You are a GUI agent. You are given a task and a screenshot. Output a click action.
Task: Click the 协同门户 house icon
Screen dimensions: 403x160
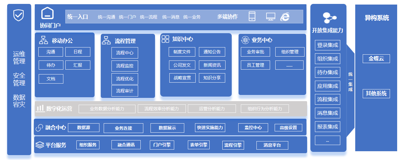click(47, 14)
